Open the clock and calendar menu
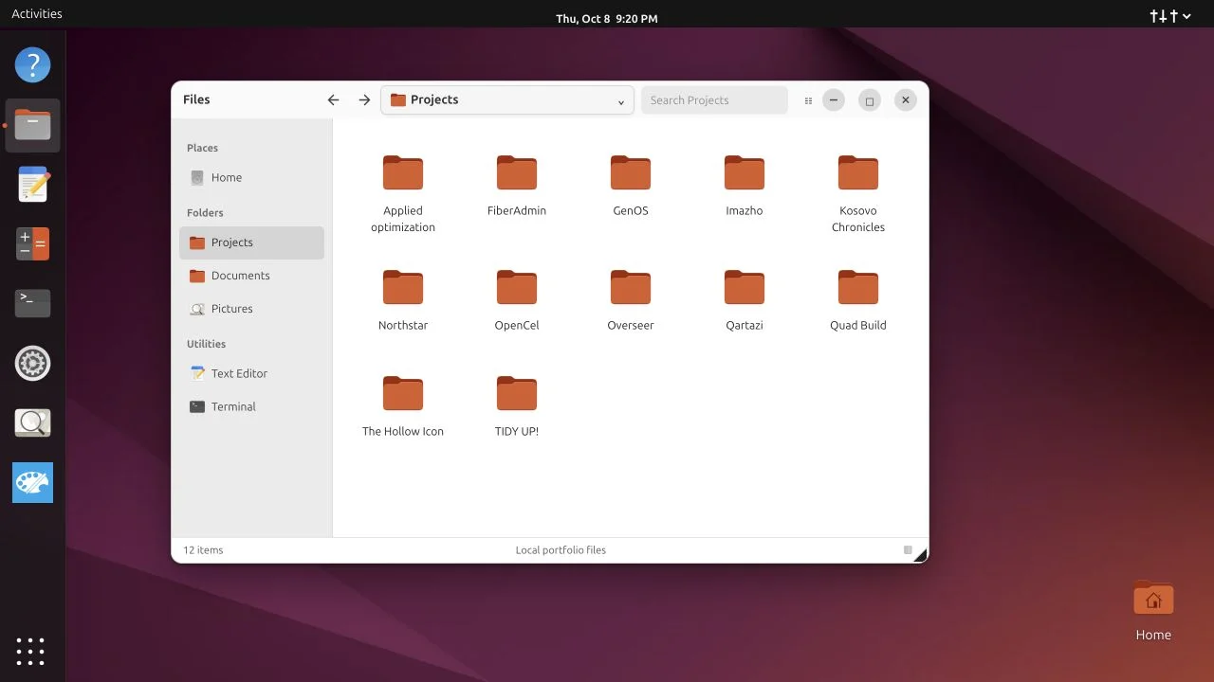 pyautogui.click(x=607, y=18)
